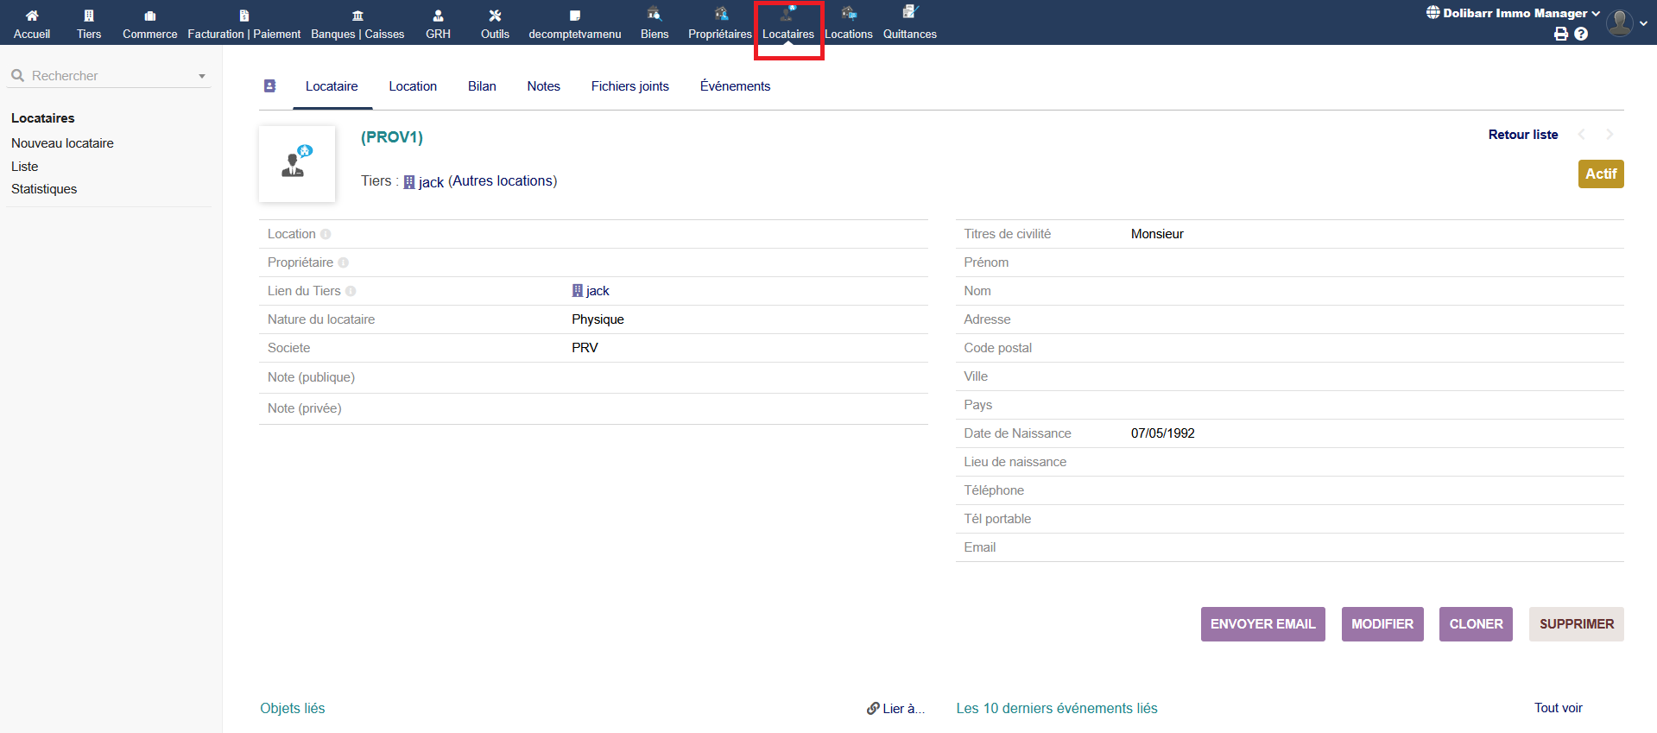Open the Accueil home icon
The image size is (1657, 733).
(x=32, y=16)
